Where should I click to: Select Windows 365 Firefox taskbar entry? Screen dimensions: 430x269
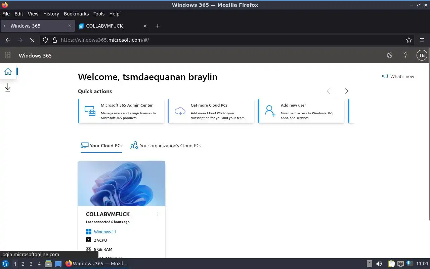point(97,264)
